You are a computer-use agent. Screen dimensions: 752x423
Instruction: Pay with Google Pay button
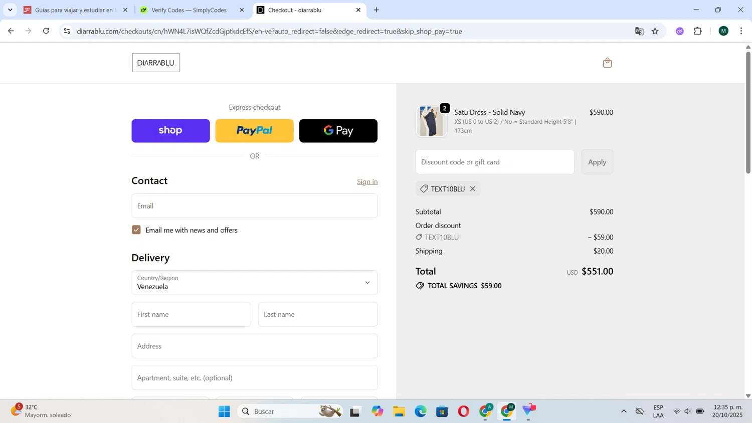pyautogui.click(x=338, y=131)
